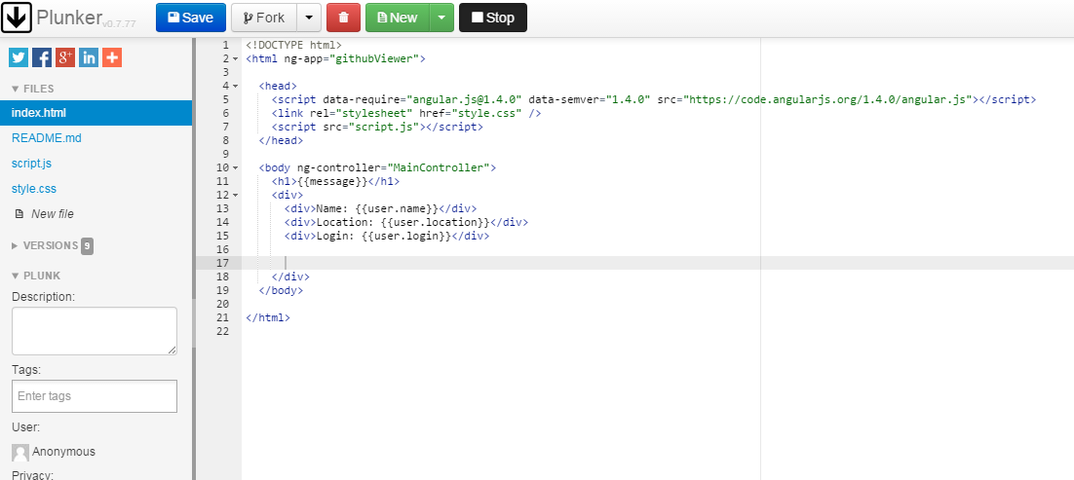Viewport: 1074px width, 480px height.
Task: Click the Anonymous user avatar
Action: coord(20,452)
